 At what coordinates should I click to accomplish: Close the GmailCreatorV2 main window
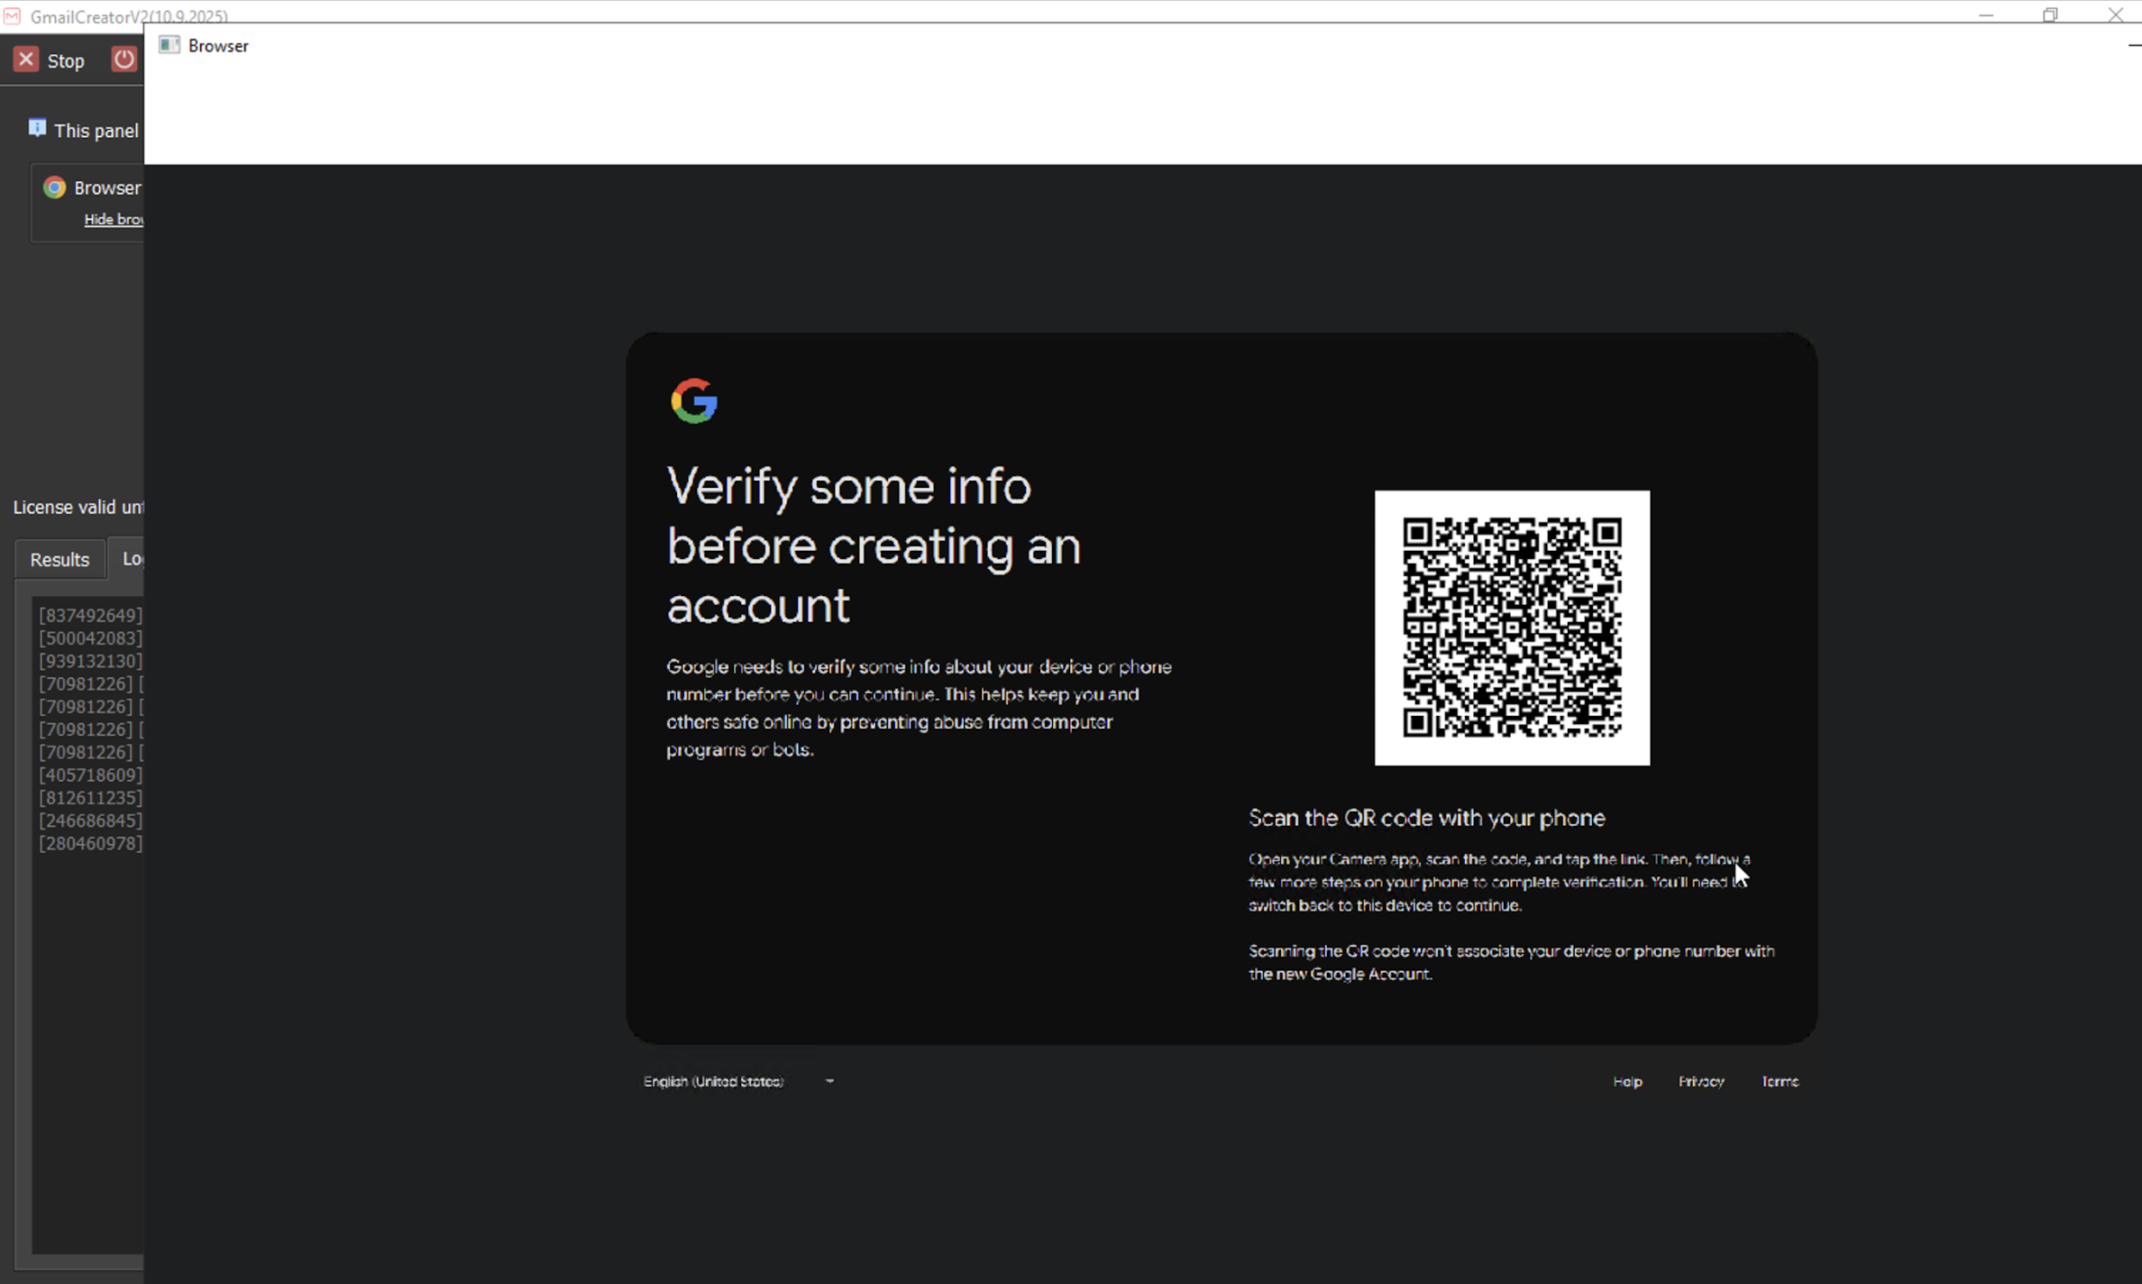[x=2115, y=14]
